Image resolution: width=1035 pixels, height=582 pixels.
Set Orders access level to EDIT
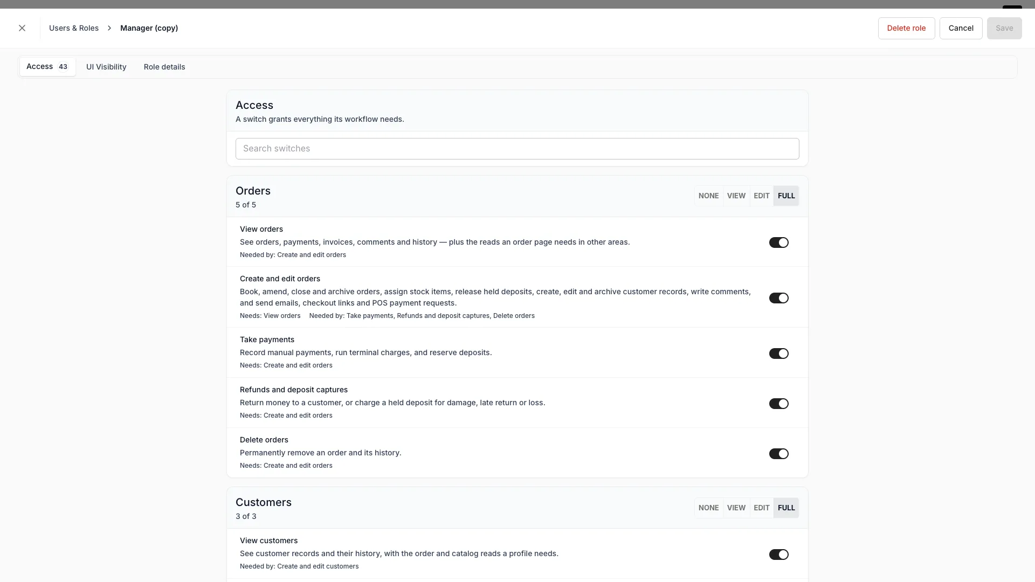coord(761,196)
